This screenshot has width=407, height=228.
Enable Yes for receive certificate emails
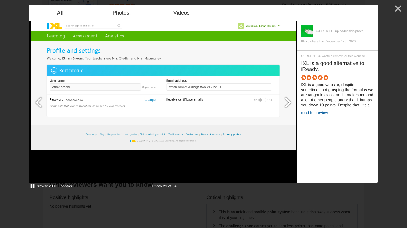pyautogui.click(x=262, y=100)
